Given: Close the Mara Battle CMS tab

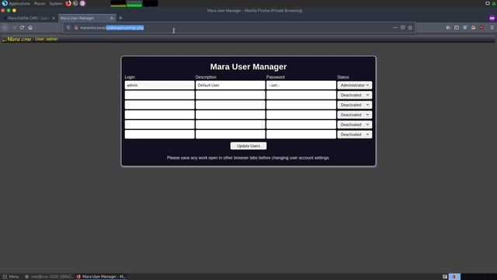Looking at the screenshot, I should click(x=54, y=18).
